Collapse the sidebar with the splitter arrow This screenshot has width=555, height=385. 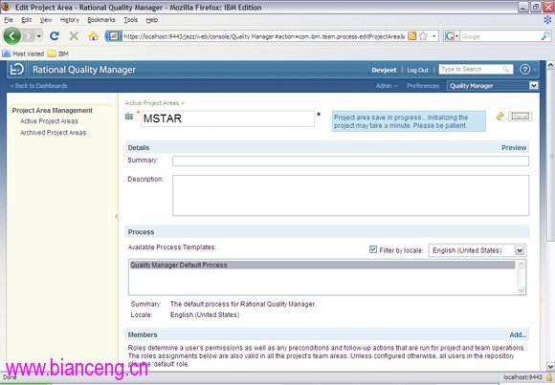117,216
